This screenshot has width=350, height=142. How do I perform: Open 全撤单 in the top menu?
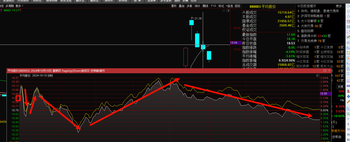coord(152,1)
